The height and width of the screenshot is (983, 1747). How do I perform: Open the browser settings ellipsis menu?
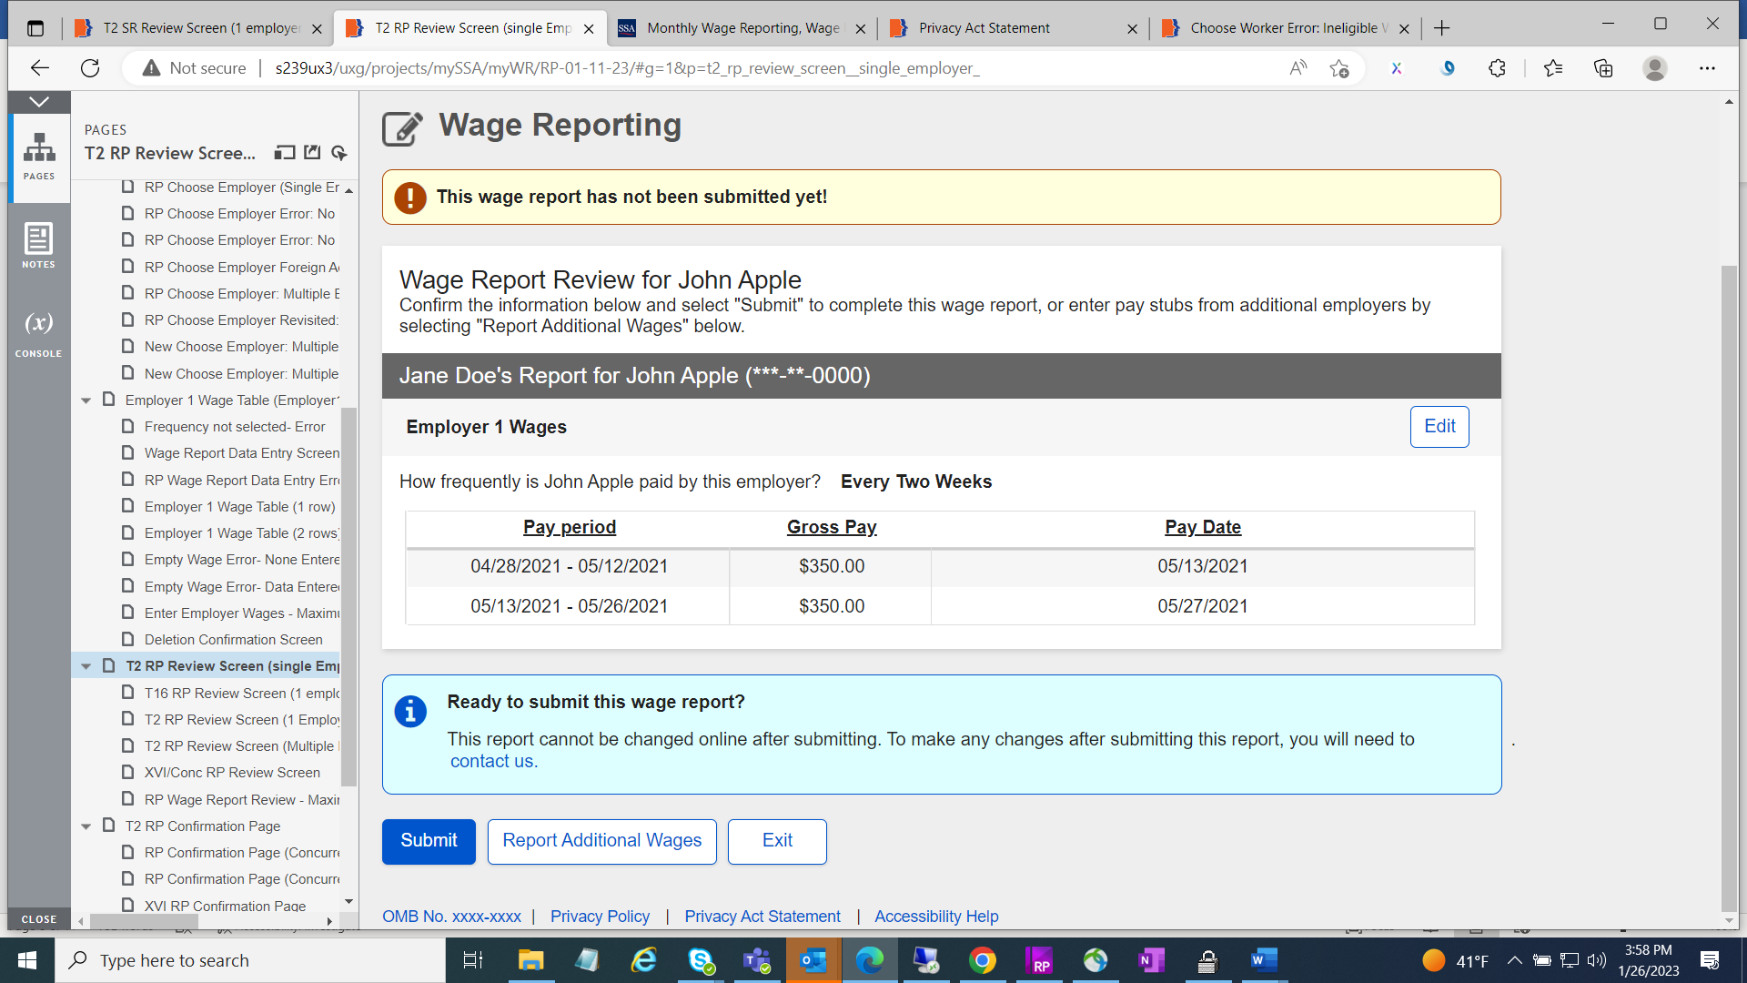[x=1707, y=68]
